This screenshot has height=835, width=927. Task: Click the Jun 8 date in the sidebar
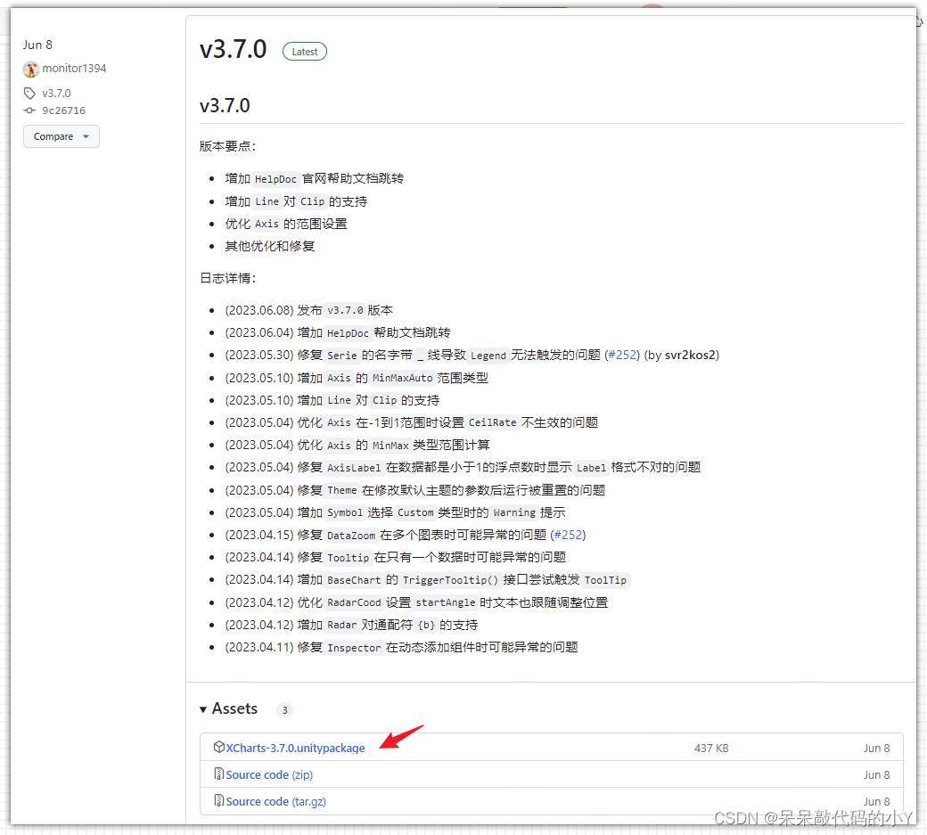coord(37,45)
